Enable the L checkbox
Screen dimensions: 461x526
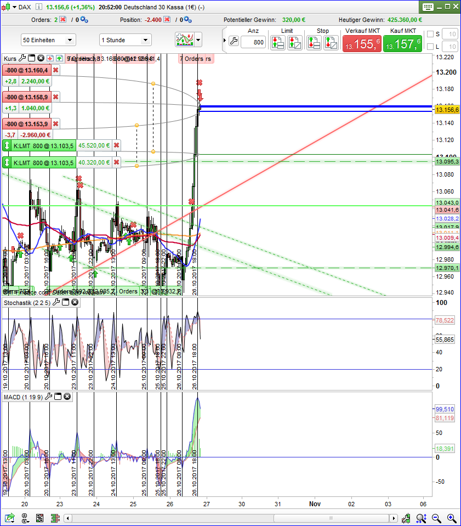tap(430, 46)
